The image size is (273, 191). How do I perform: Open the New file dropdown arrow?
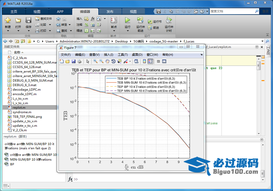[8, 31]
